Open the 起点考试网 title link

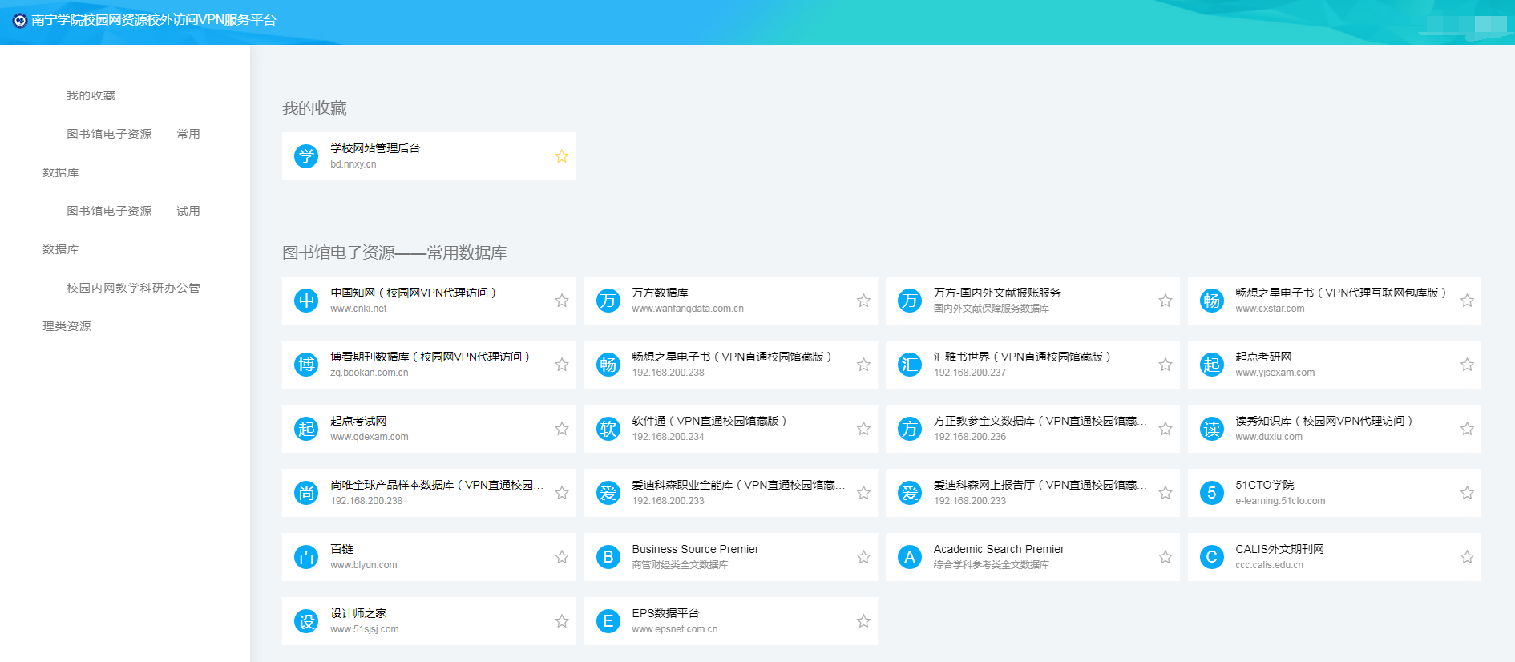358,421
